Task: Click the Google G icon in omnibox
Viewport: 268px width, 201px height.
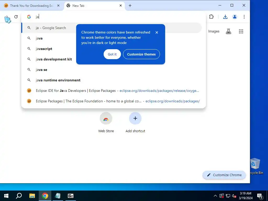Action: [x=29, y=17]
